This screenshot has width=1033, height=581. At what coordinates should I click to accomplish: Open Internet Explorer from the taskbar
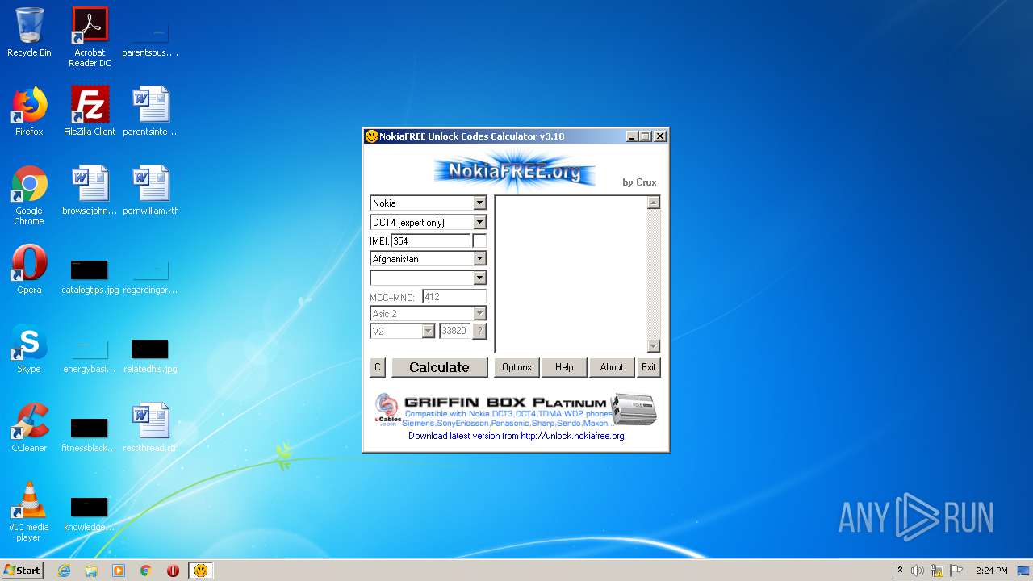click(x=64, y=571)
